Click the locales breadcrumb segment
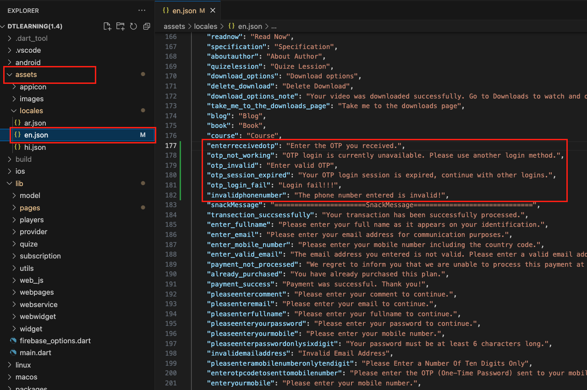 [205, 27]
